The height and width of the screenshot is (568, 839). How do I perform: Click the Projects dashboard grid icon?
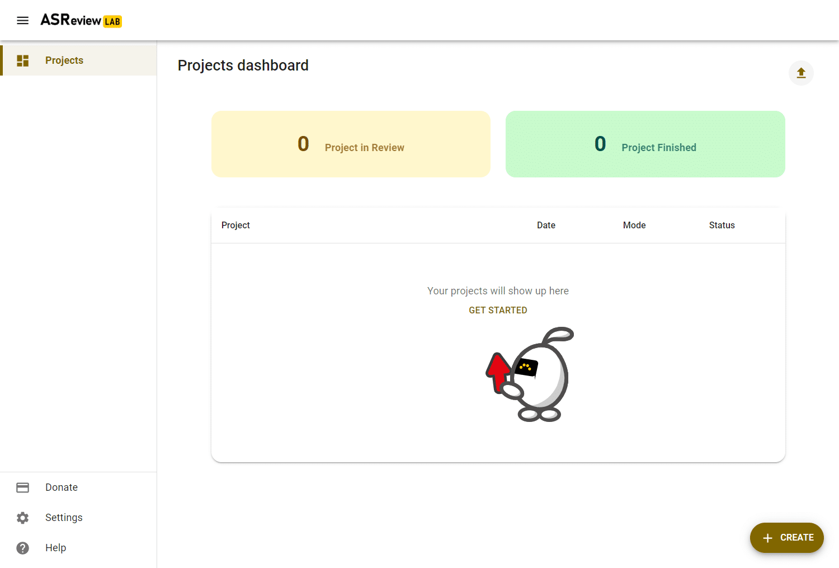pos(23,60)
